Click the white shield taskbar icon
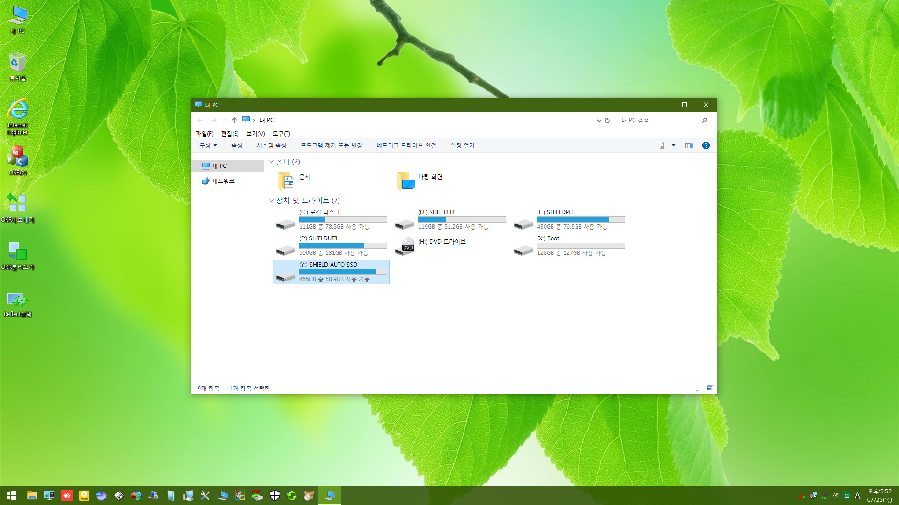Viewport: 899px width, 505px height. [275, 496]
